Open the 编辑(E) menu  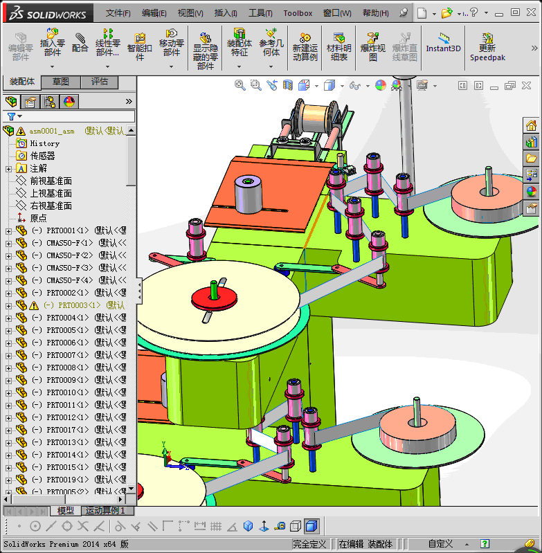pyautogui.click(x=154, y=13)
